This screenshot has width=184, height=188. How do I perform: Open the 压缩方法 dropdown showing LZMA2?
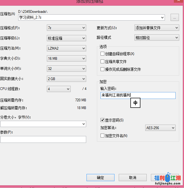(x=67, y=48)
